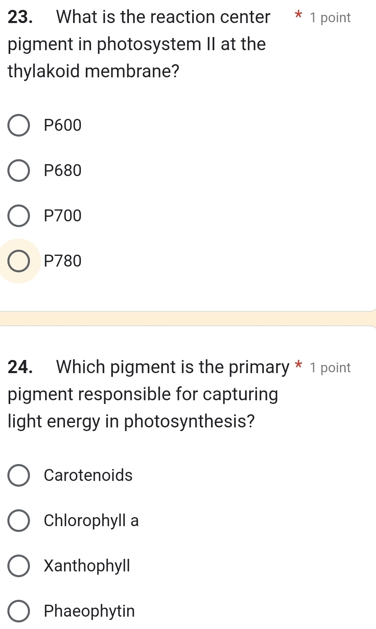Click the P600 option label text

(x=63, y=125)
